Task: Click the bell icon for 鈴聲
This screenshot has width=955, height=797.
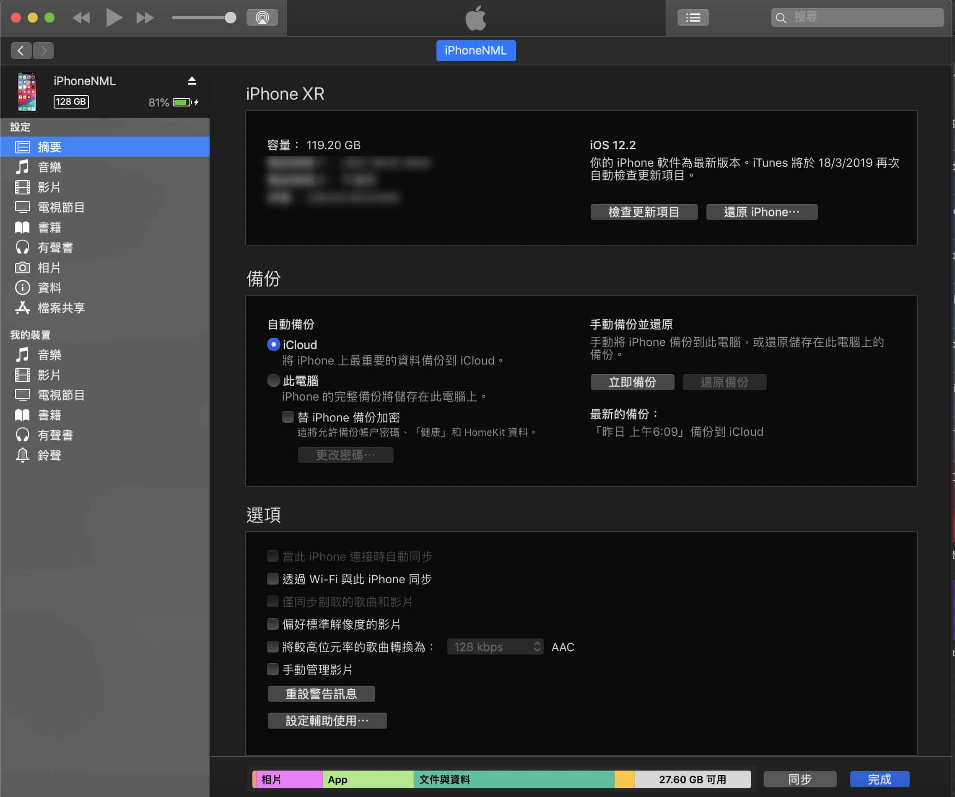Action: [22, 455]
